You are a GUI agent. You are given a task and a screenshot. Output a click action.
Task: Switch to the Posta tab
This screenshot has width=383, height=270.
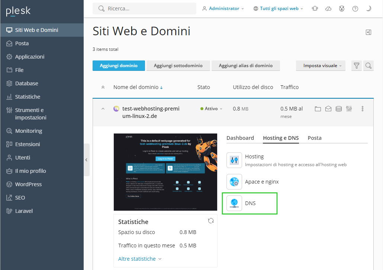click(315, 138)
